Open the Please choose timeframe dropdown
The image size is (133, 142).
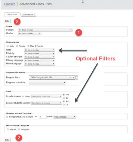(x=65, y=117)
